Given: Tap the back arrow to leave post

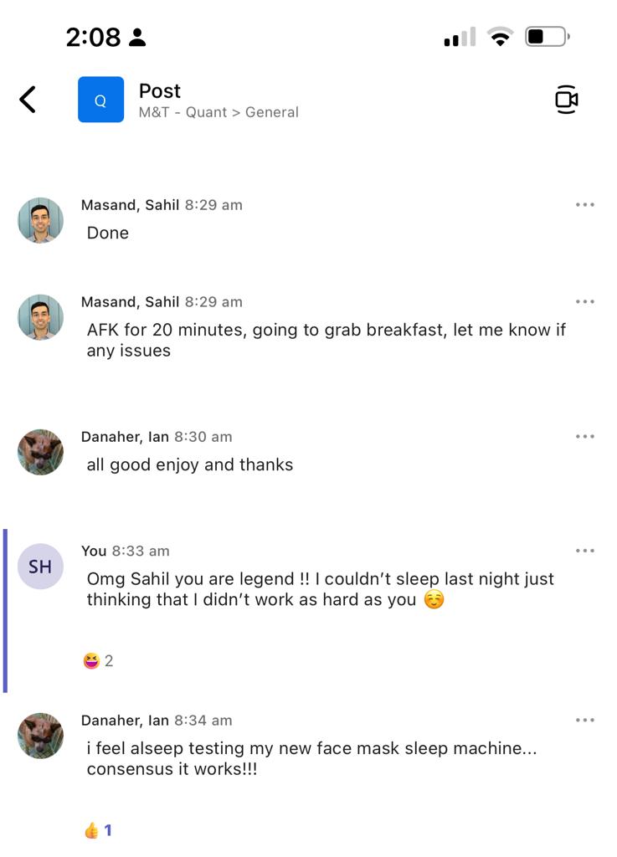Looking at the screenshot, I should point(28,100).
